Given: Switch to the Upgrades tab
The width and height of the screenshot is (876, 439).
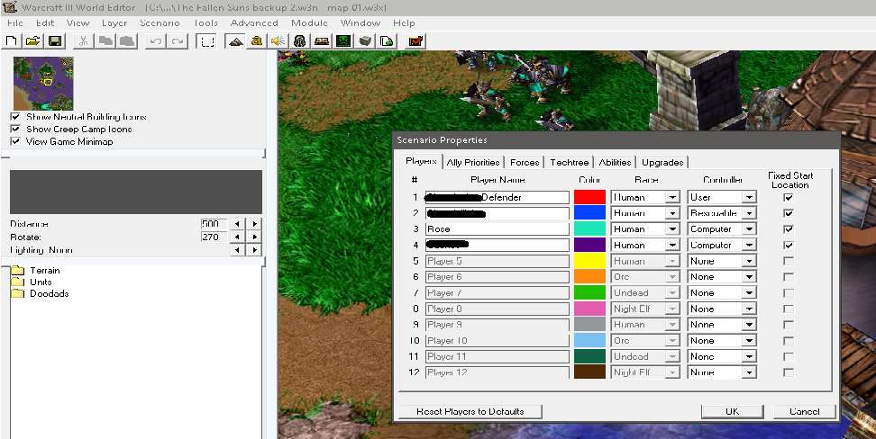Looking at the screenshot, I should point(662,162).
